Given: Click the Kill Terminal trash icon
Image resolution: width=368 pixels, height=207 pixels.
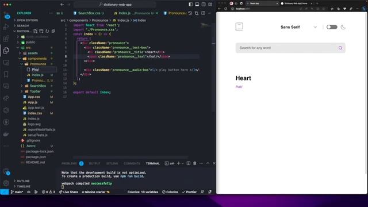Looking at the screenshot, I should pyautogui.click(x=194, y=163).
